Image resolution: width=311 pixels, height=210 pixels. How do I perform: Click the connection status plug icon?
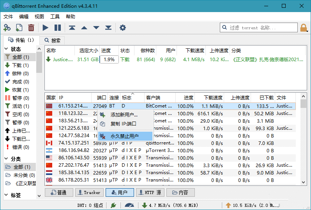[113, 205]
